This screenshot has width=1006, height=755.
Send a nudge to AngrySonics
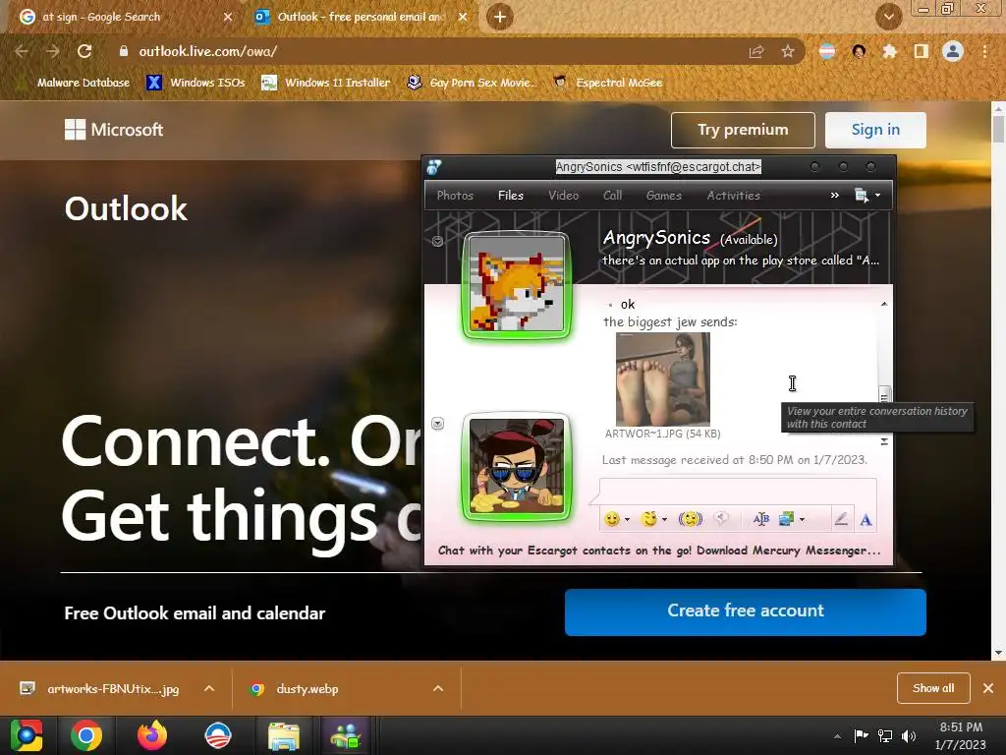tap(691, 519)
